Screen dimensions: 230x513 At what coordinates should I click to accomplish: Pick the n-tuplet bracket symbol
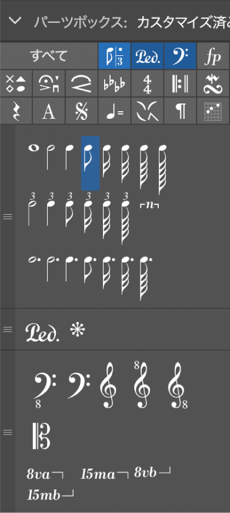tap(149, 205)
